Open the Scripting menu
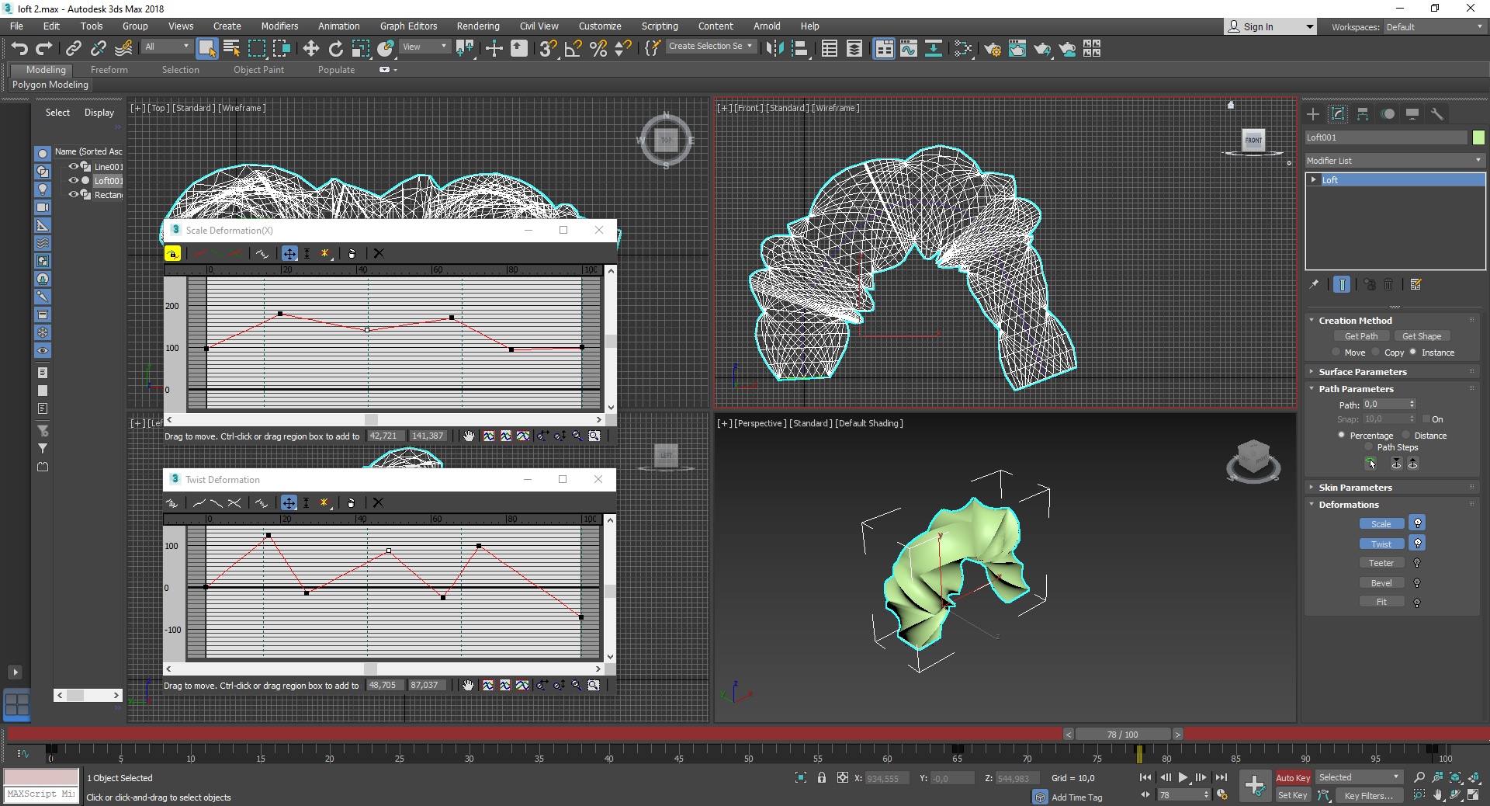The height and width of the screenshot is (806, 1490). click(660, 26)
